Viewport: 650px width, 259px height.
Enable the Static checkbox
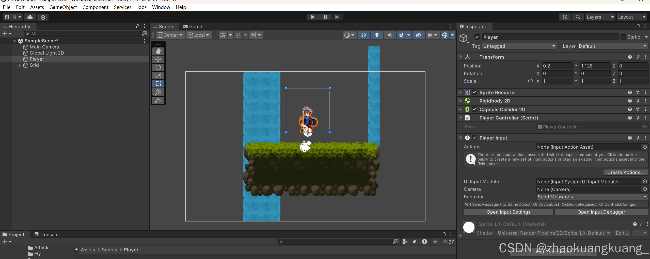click(x=623, y=37)
